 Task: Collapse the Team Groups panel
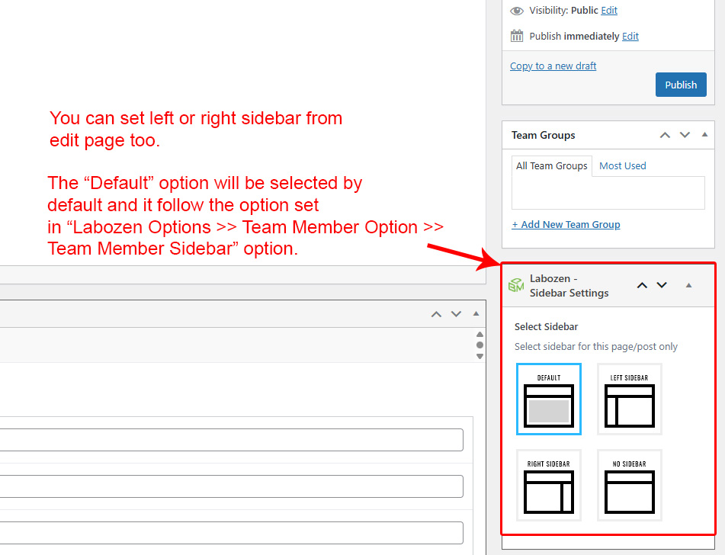click(704, 135)
